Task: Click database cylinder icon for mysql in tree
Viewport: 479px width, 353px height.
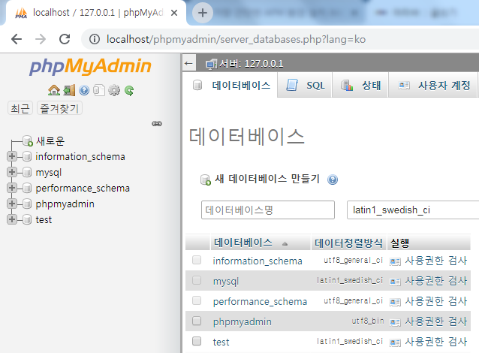Action: [27, 172]
